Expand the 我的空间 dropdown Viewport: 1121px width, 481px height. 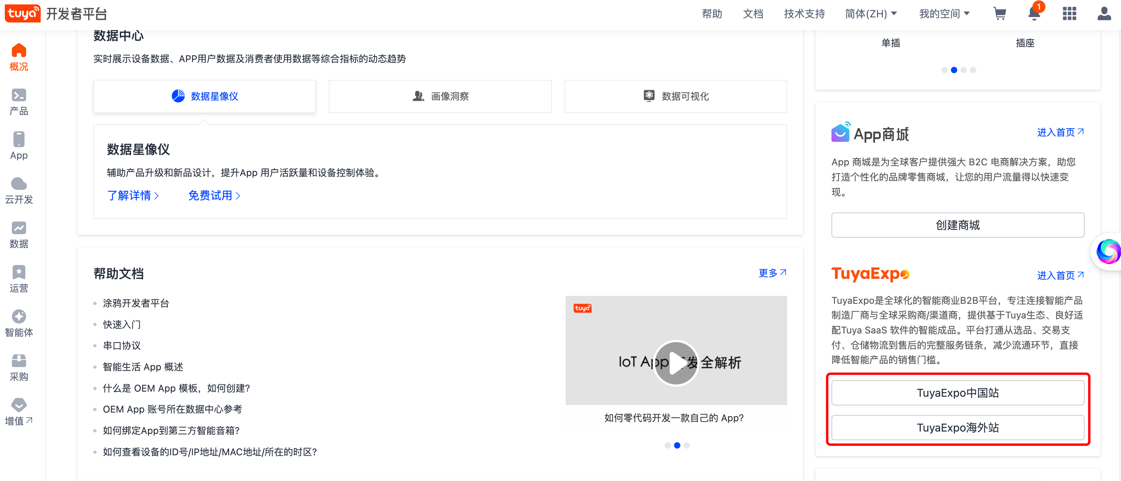tap(944, 13)
